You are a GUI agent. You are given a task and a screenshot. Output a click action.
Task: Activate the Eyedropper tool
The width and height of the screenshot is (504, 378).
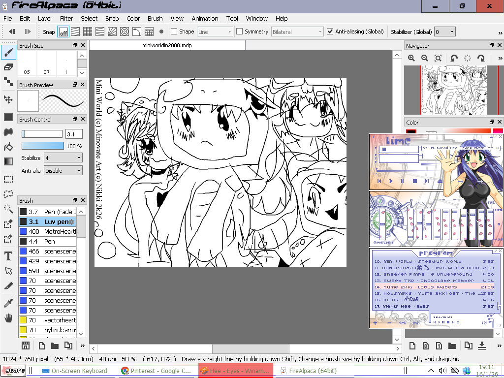(x=8, y=303)
